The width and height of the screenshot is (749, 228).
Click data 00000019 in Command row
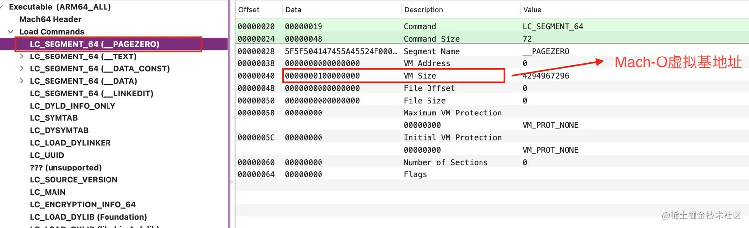coord(304,27)
